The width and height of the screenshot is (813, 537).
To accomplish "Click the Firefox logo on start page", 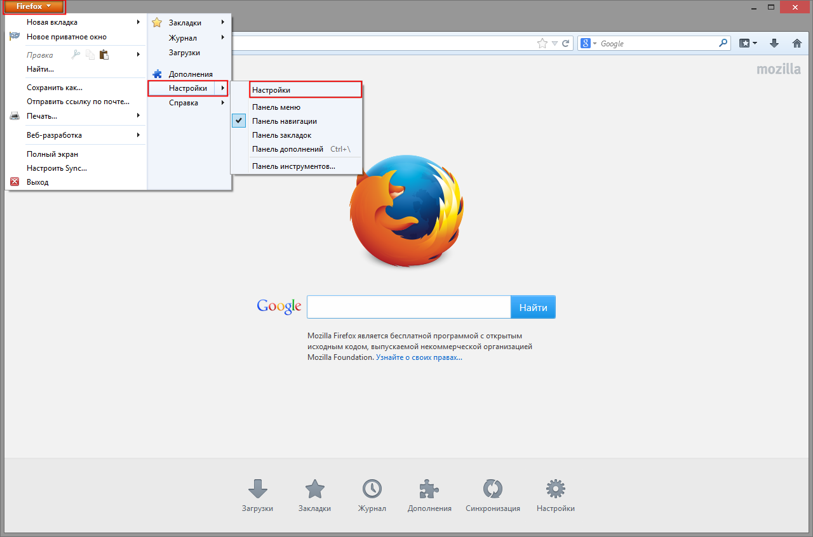I will pos(406,210).
